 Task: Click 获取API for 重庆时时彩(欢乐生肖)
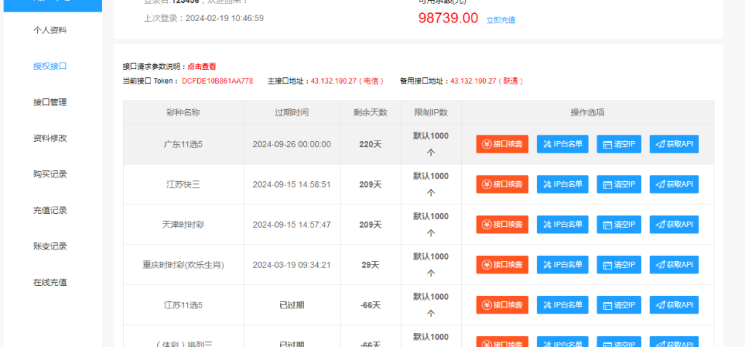[674, 265]
